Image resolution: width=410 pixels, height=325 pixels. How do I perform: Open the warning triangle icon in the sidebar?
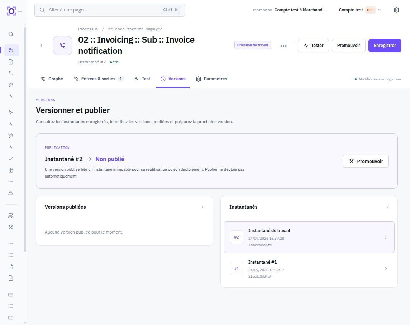(11, 193)
